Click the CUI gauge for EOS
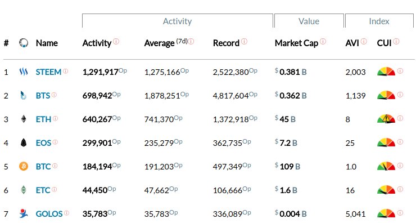This screenshot has height=223, width=416. (386, 142)
